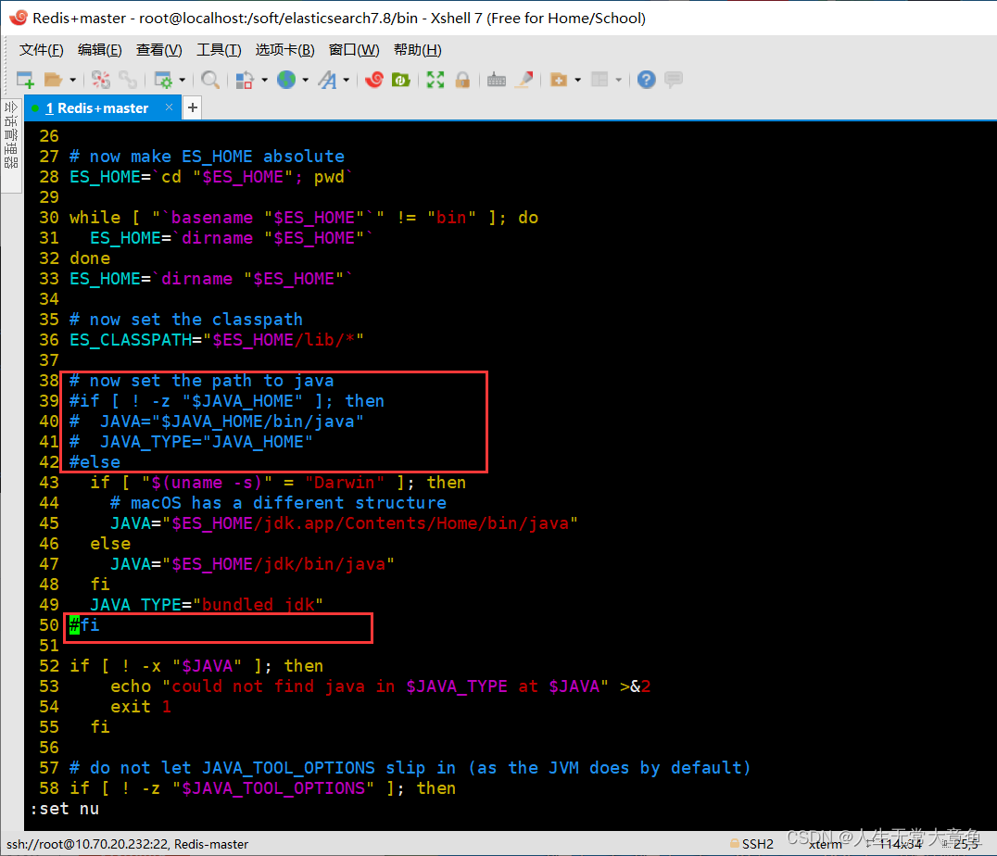Open a saved session from the folder icon
The width and height of the screenshot is (997, 856).
click(x=54, y=80)
